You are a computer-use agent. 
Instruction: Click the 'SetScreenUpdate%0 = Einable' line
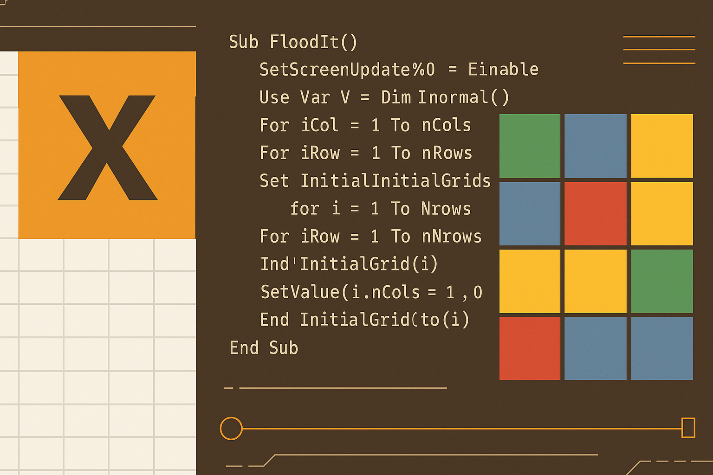pos(399,70)
